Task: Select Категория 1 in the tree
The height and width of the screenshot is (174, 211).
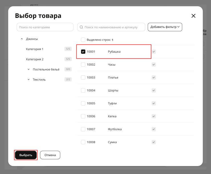Action: [x=35, y=49]
